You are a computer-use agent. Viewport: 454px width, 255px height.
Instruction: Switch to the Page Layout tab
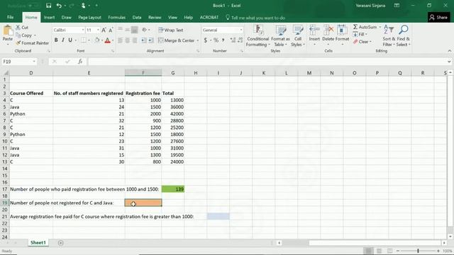(x=90, y=17)
